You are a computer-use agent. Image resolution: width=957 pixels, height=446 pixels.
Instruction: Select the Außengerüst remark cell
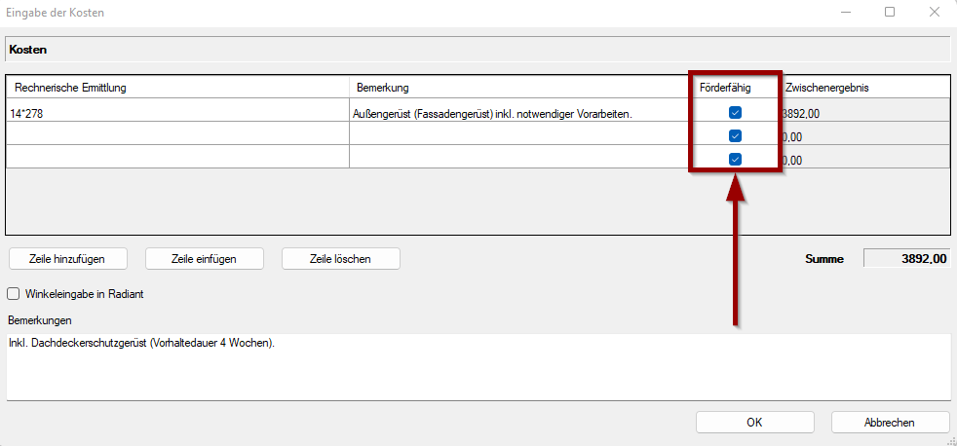517,113
